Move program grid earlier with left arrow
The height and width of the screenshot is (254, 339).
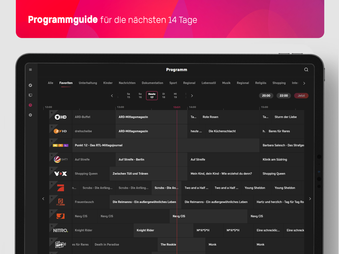(43, 199)
